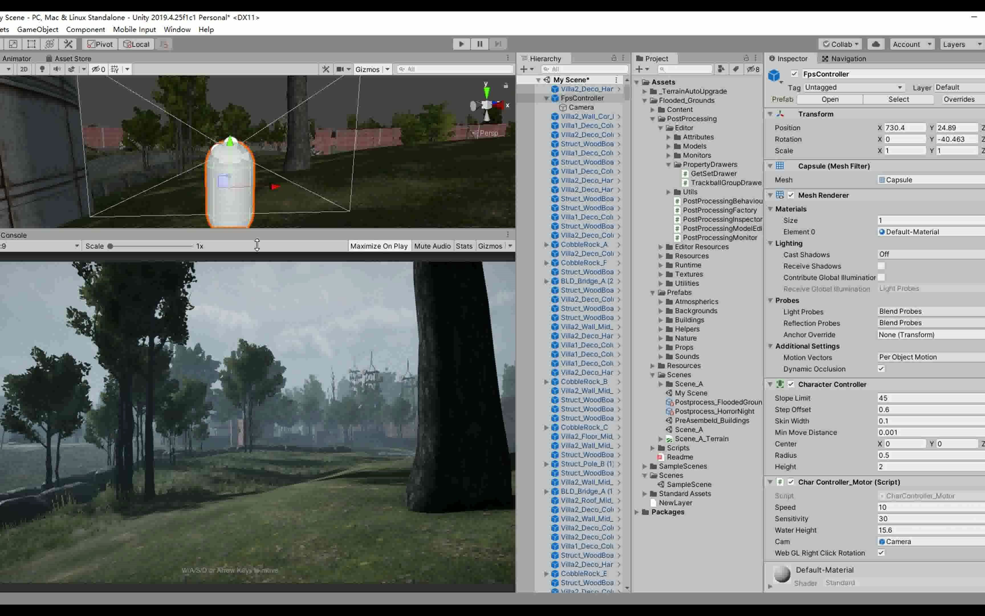Open the GameObject menu

pos(37,29)
